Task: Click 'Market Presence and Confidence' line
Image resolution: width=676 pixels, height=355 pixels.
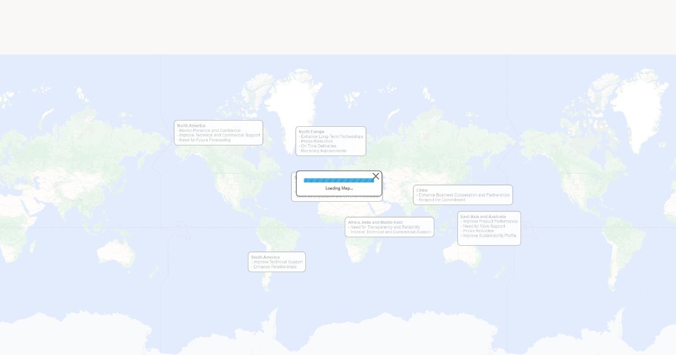Action: pyautogui.click(x=209, y=130)
